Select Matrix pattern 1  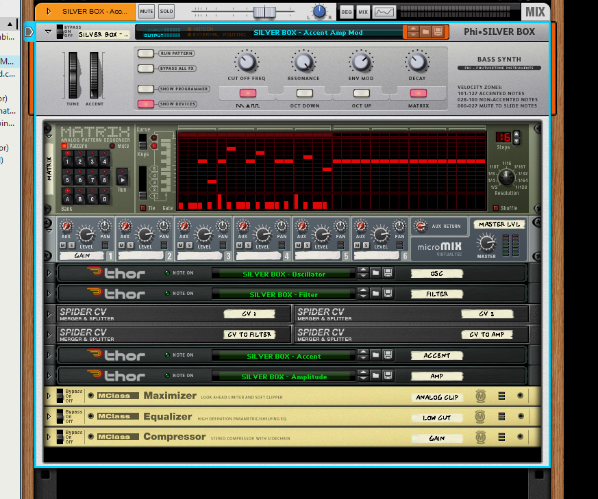pos(68,160)
